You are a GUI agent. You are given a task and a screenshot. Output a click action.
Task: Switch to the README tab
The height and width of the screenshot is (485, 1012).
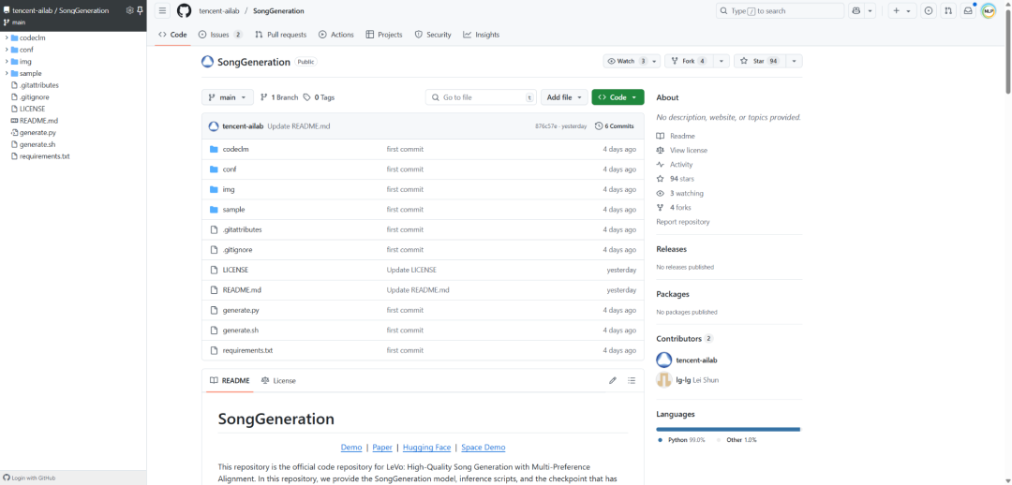pos(230,380)
